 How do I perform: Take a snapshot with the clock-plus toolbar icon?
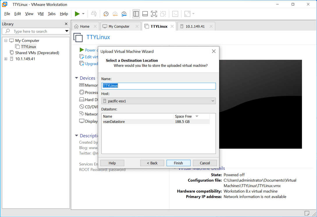point(106,14)
